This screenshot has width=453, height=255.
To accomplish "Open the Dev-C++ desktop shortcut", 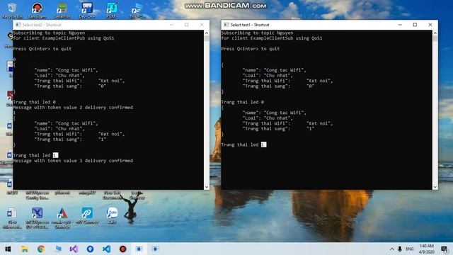I will point(86,11).
